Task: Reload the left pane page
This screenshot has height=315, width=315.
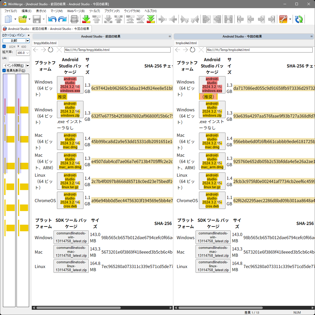Action: click(51, 50)
